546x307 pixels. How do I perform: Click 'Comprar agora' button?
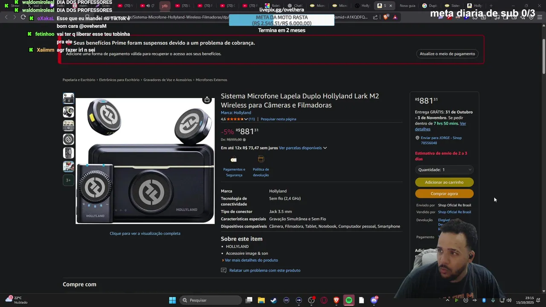444,194
